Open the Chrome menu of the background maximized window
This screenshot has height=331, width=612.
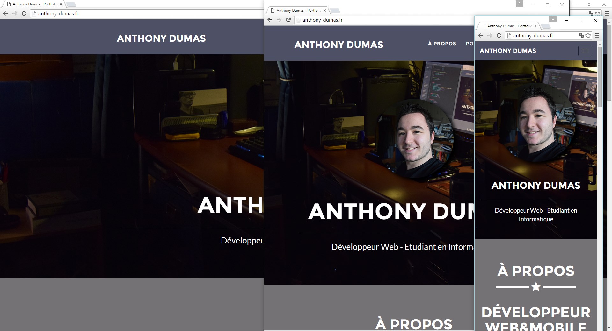click(607, 13)
